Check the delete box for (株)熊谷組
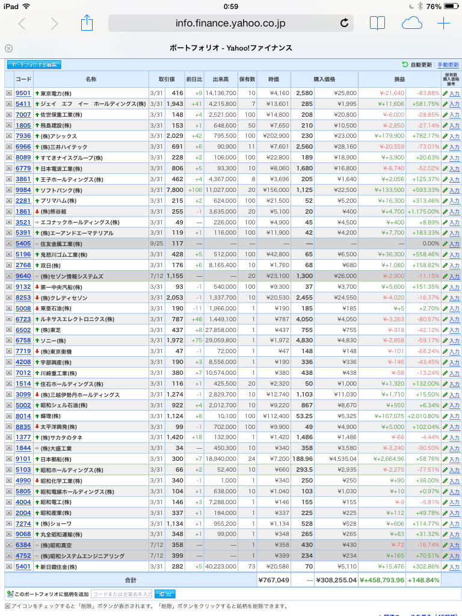Screen dimensions: 462x616 8,211
